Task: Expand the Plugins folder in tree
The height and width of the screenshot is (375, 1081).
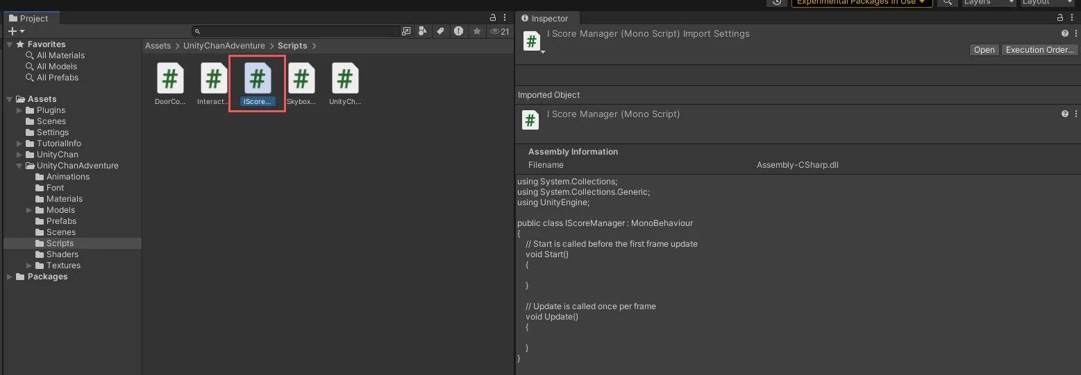Action: tap(19, 110)
